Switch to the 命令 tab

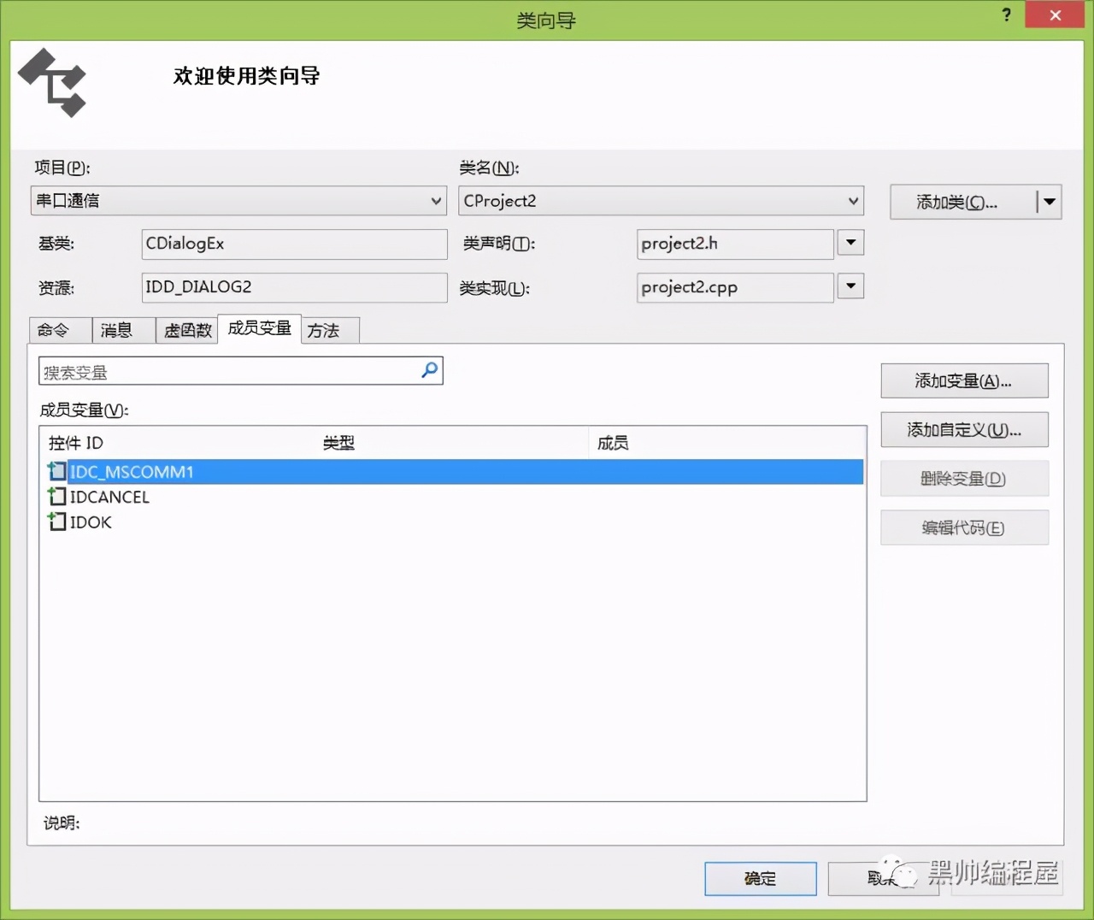[x=59, y=330]
